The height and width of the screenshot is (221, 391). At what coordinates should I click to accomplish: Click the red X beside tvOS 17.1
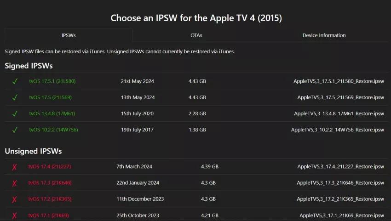click(x=14, y=215)
